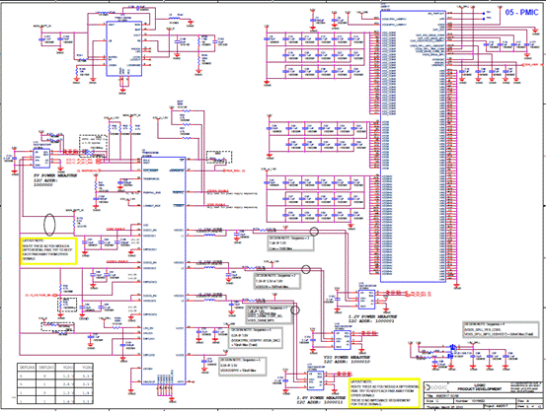Click the Logic logo in title block
Screen dimensions: 546x411
(x=436, y=387)
